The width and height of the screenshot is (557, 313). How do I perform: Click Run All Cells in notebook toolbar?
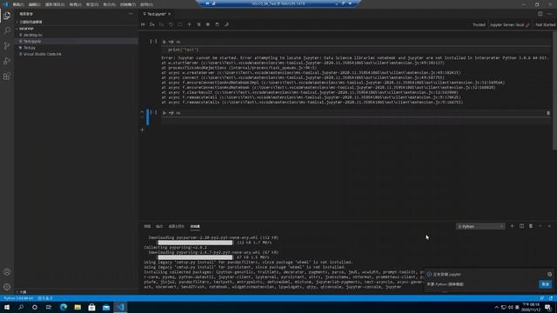point(143,24)
